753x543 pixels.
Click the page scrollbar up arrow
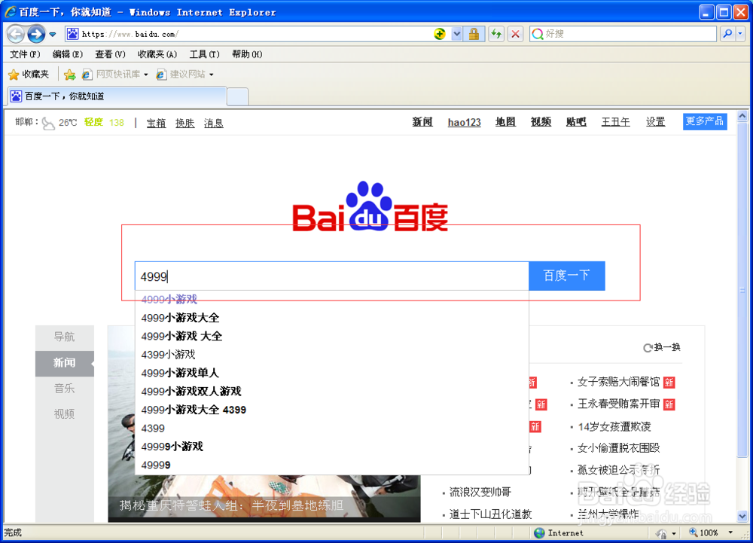click(742, 116)
